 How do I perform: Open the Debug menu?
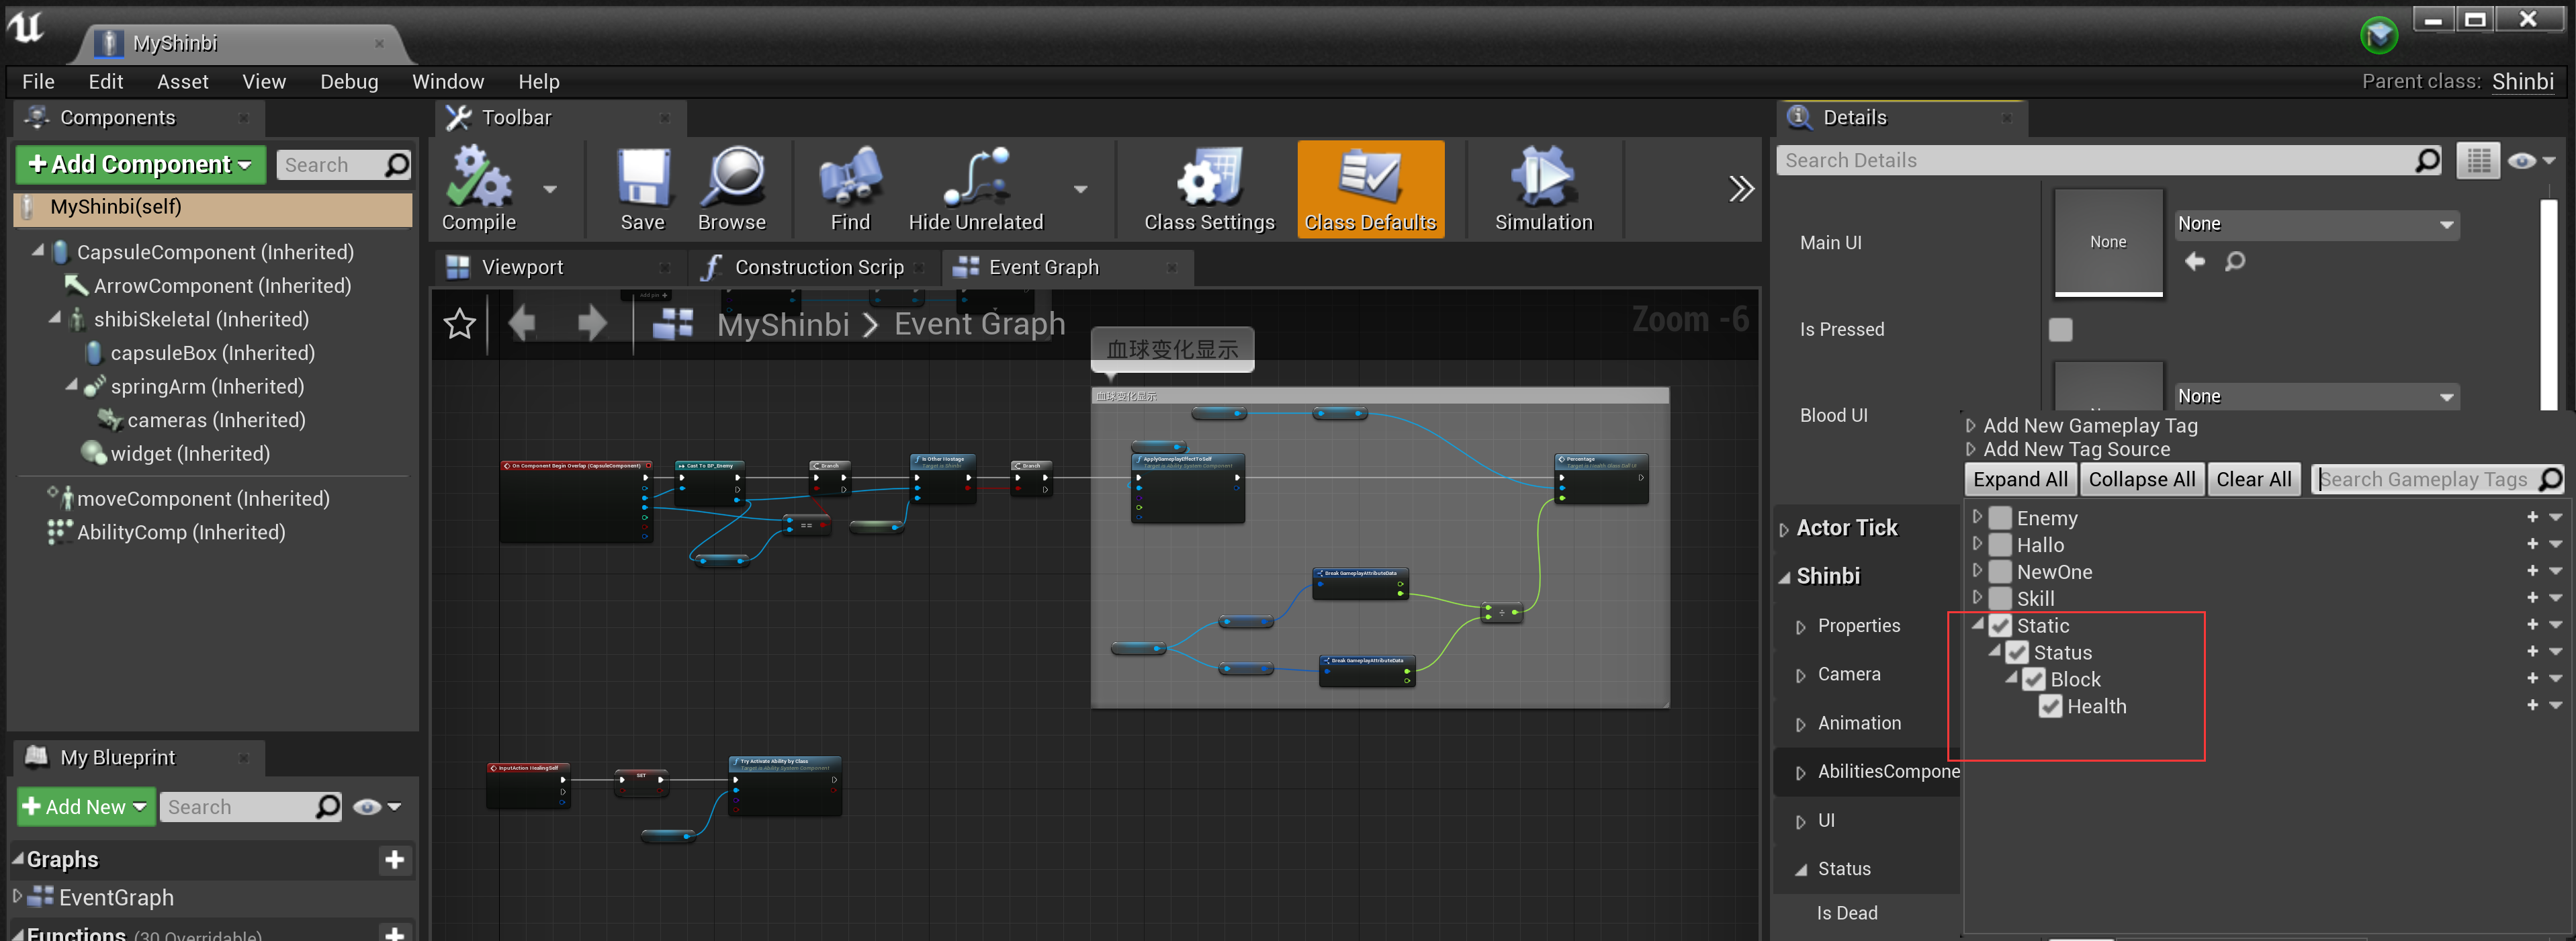point(349,82)
